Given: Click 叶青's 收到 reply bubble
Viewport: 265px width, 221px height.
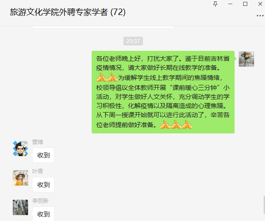Looking at the screenshot, I should 43,185.
